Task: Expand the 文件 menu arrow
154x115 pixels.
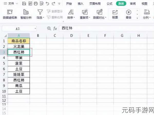Action: pos(17,4)
